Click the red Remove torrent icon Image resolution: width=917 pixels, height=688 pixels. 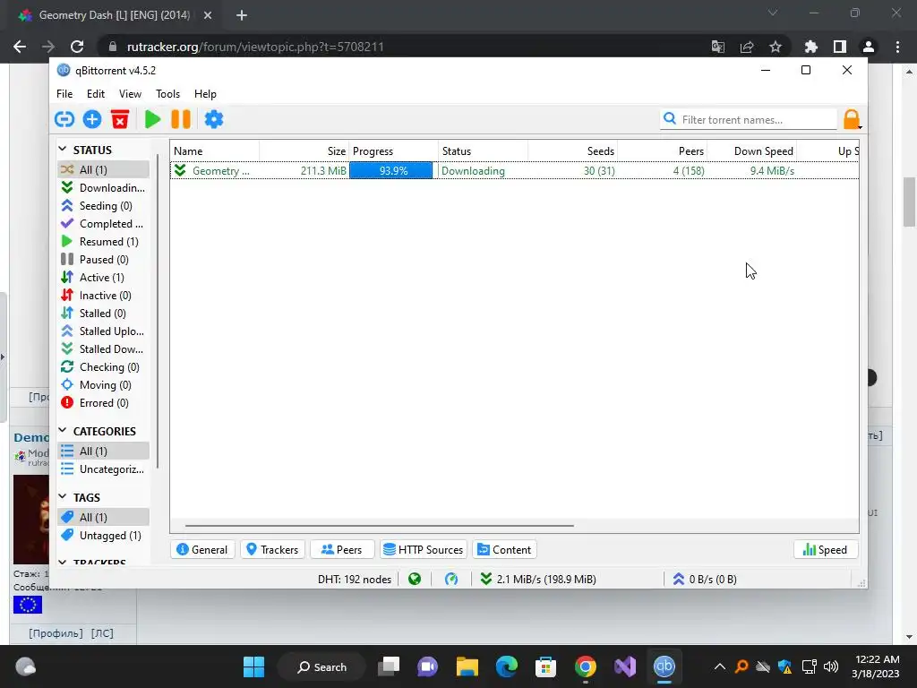coord(120,119)
